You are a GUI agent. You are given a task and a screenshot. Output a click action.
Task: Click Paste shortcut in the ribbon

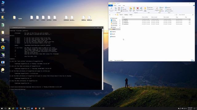124,11
